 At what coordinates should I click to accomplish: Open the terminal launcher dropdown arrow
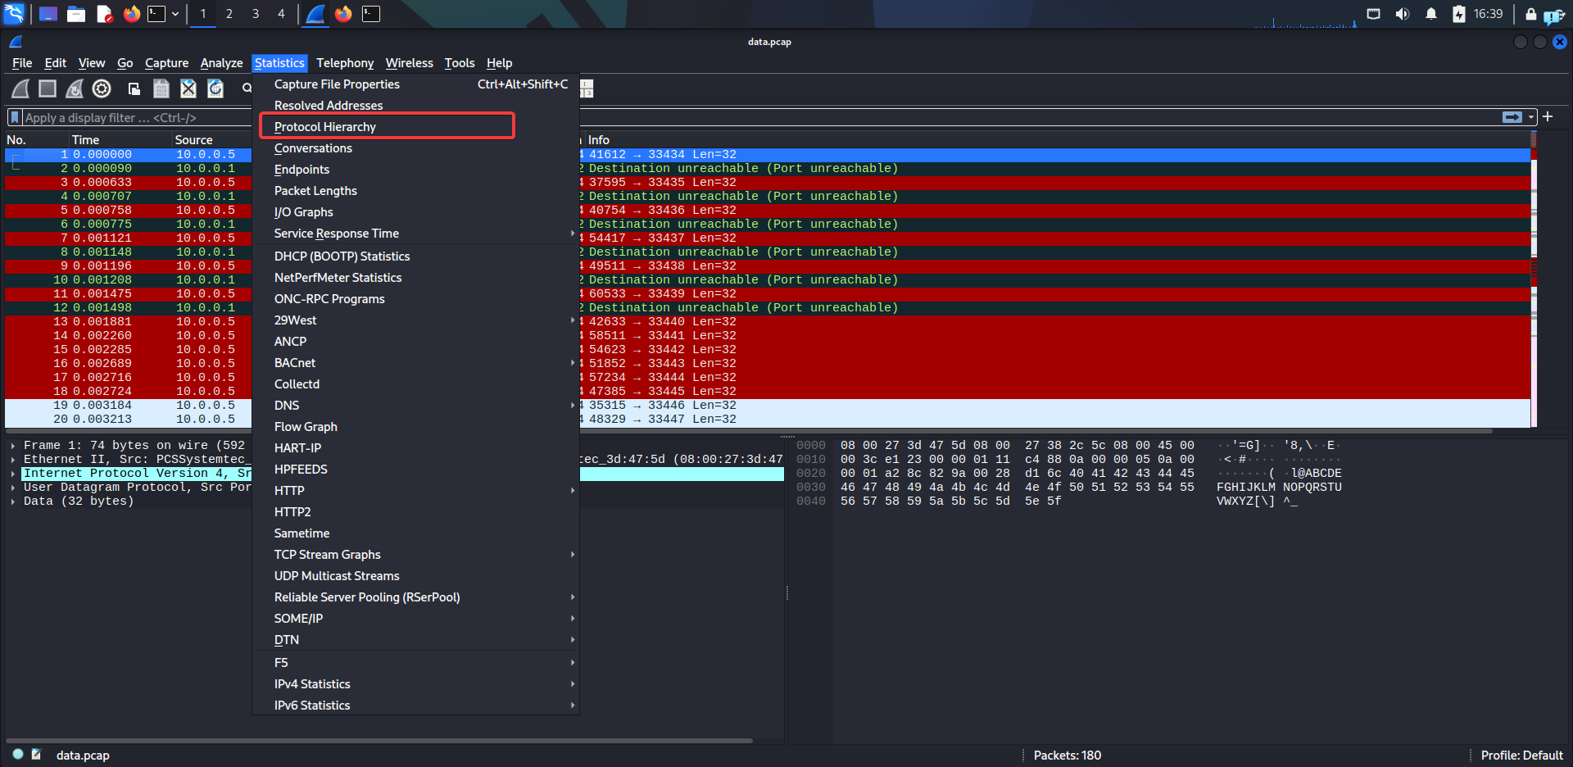(x=175, y=14)
